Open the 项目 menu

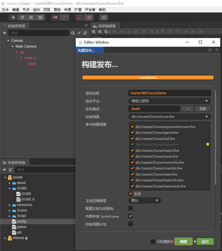coord(47,10)
